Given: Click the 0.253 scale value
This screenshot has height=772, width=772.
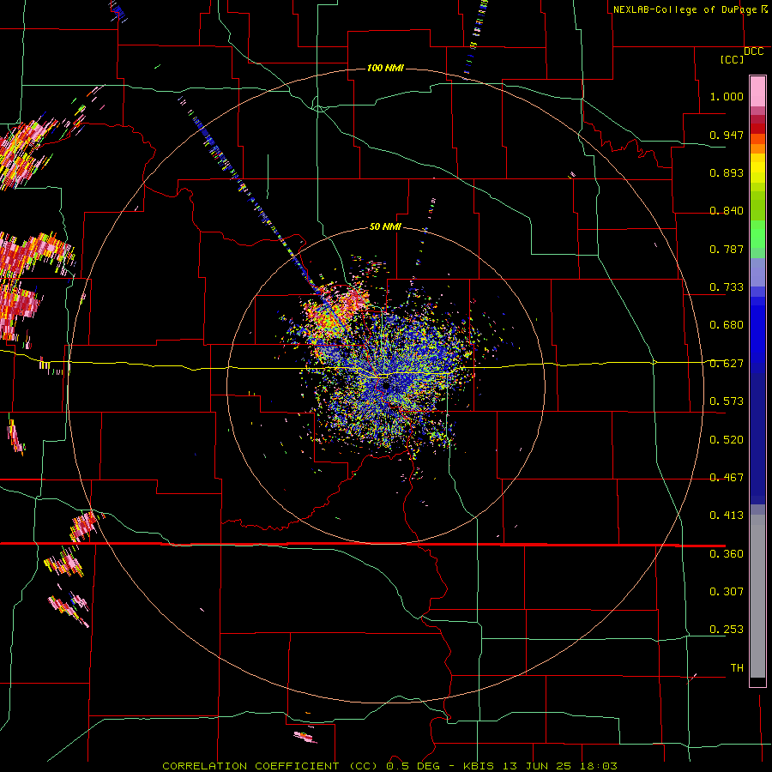Looking at the screenshot, I should (x=727, y=630).
